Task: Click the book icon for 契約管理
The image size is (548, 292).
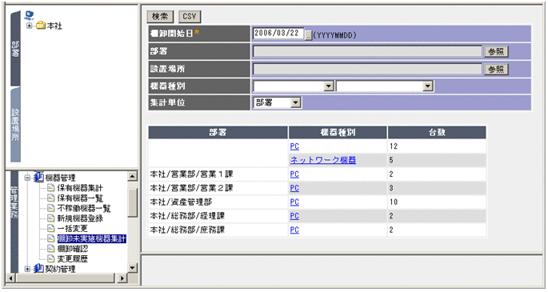Action: click(x=38, y=269)
